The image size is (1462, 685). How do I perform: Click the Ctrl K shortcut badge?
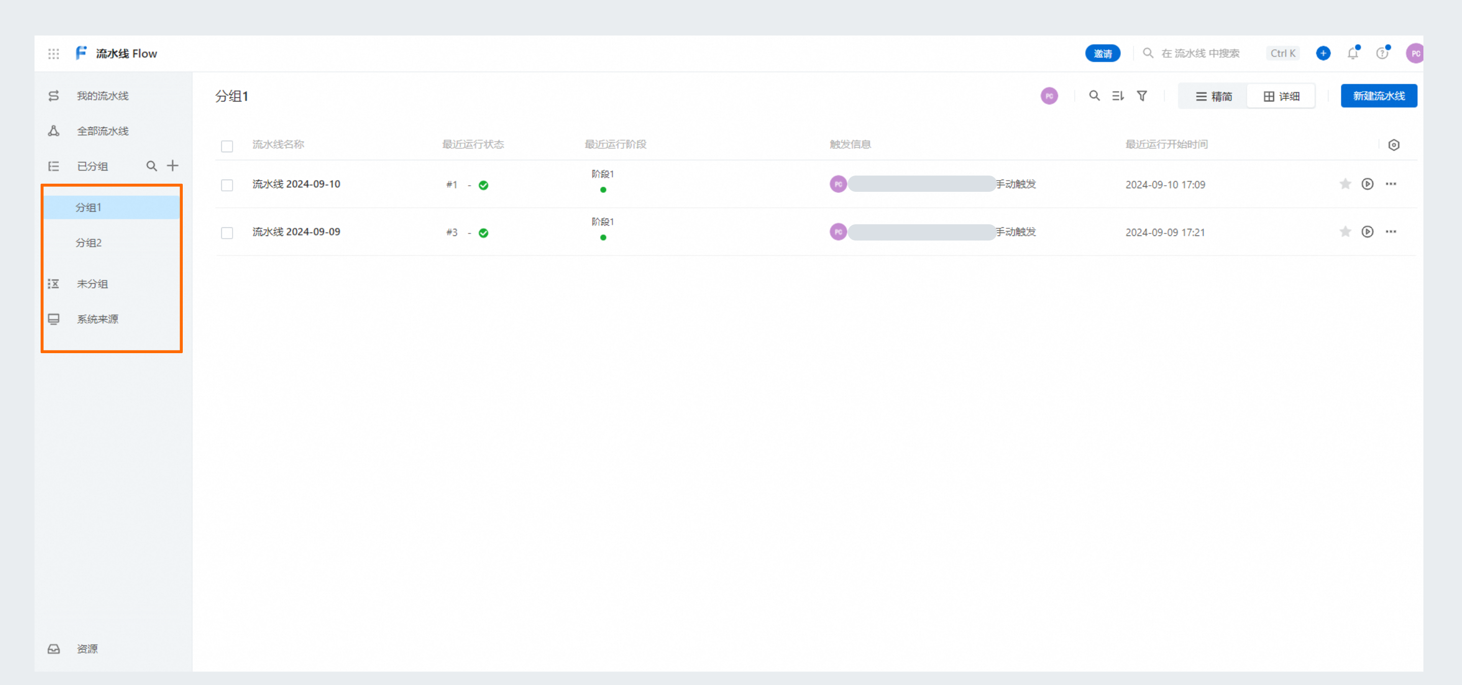point(1283,53)
